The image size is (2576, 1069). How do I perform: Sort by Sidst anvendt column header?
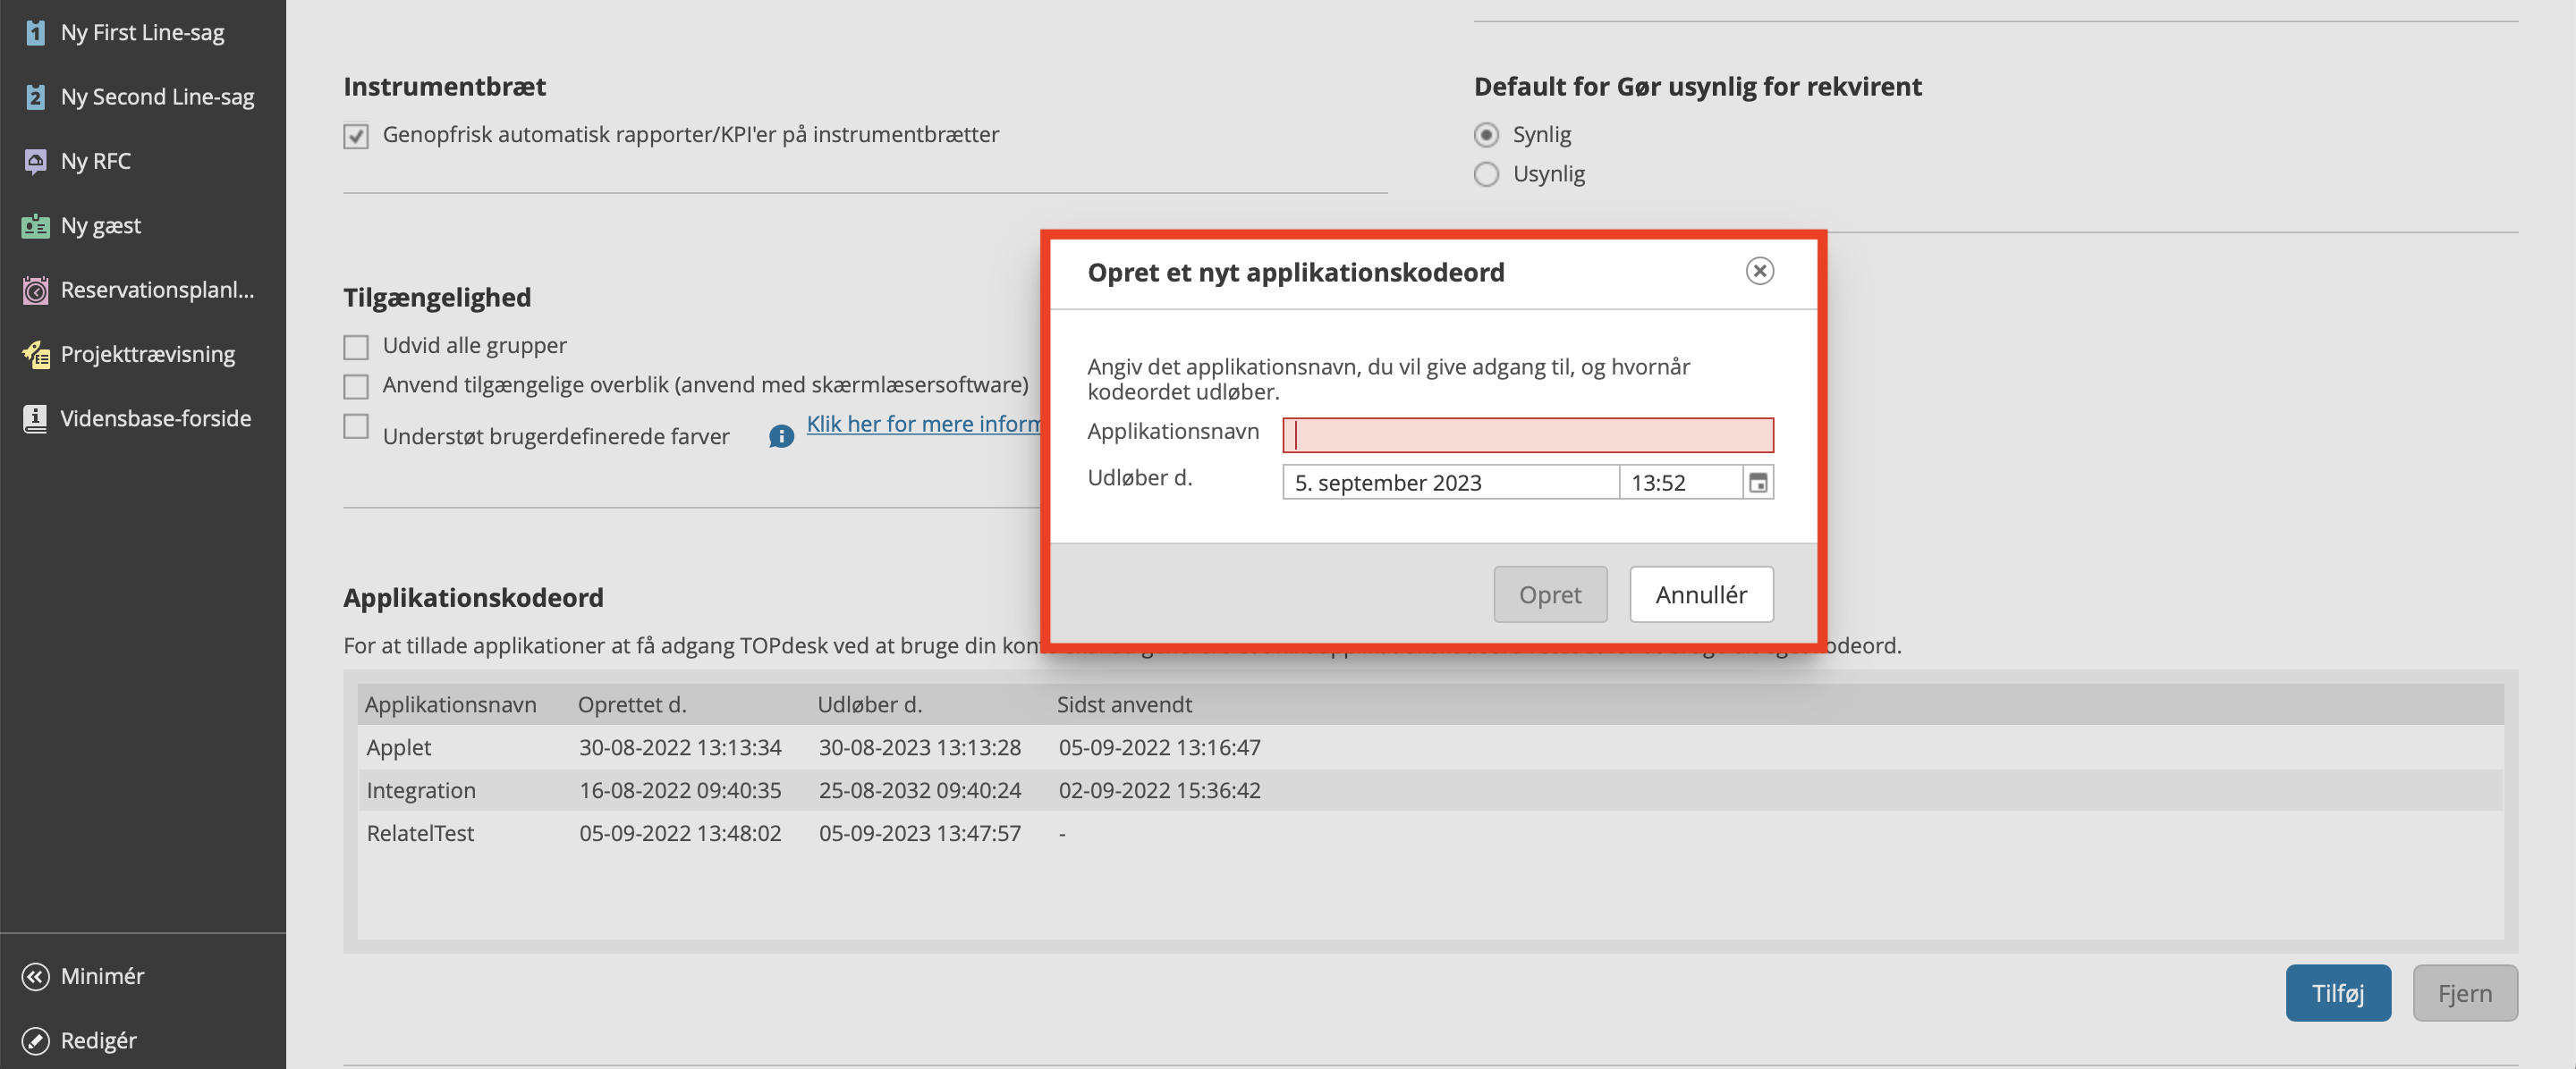[1124, 704]
